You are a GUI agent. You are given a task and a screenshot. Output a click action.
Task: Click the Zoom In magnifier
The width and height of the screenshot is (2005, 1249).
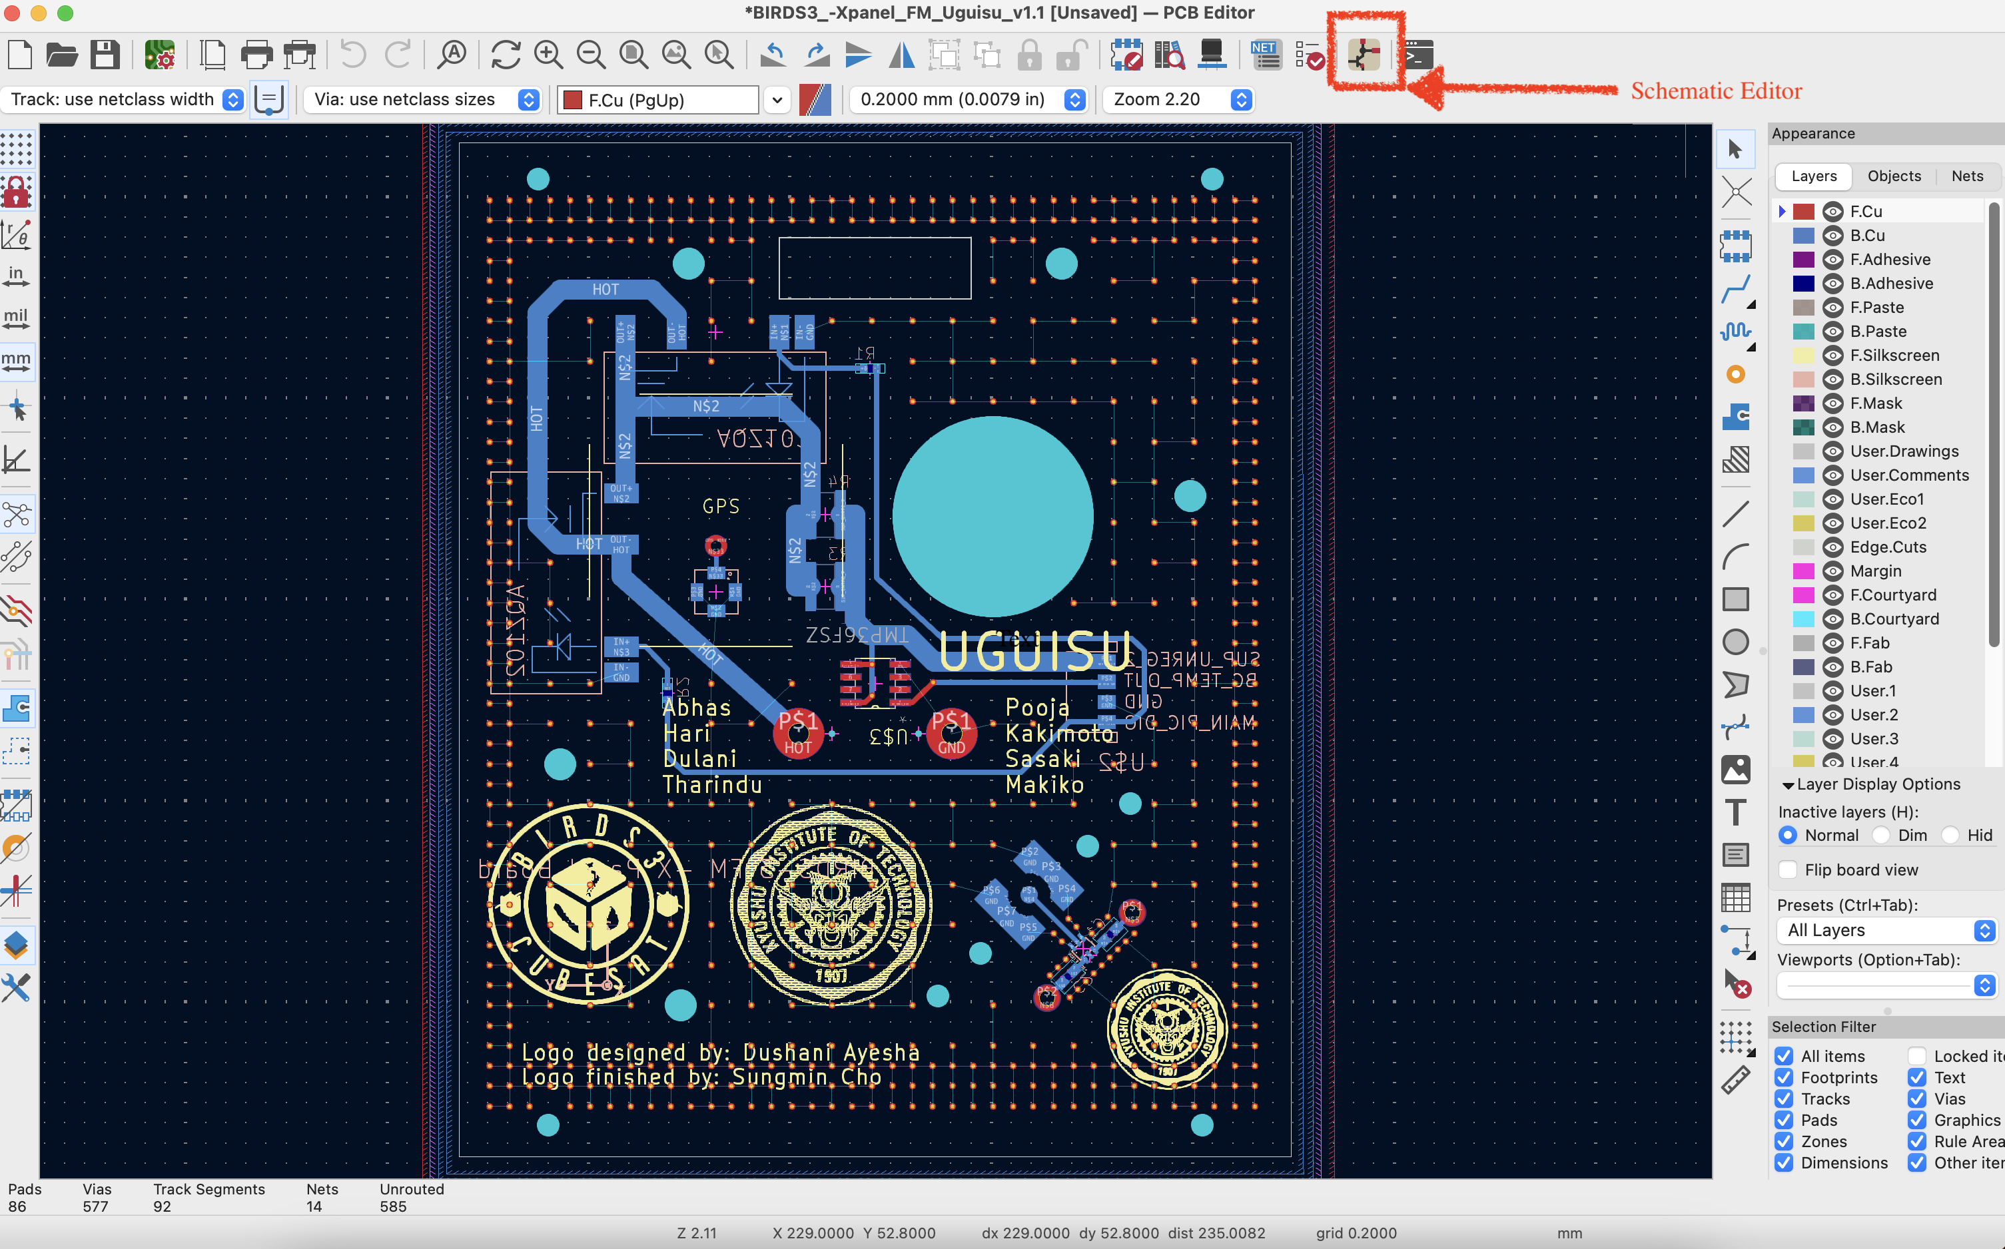[548, 55]
